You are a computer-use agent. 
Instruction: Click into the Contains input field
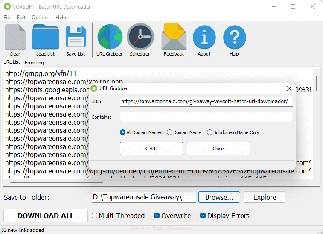pos(207,117)
